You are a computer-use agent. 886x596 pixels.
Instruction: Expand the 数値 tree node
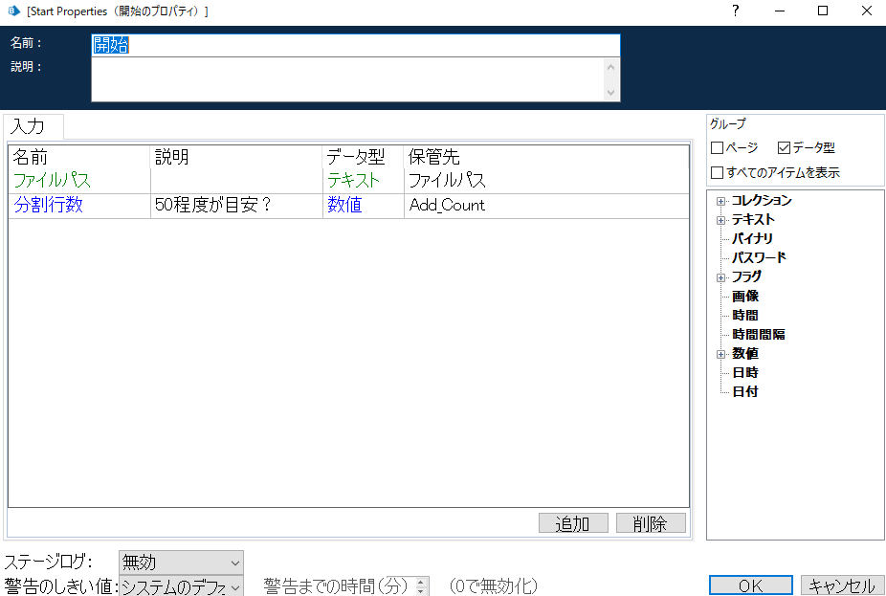(720, 354)
